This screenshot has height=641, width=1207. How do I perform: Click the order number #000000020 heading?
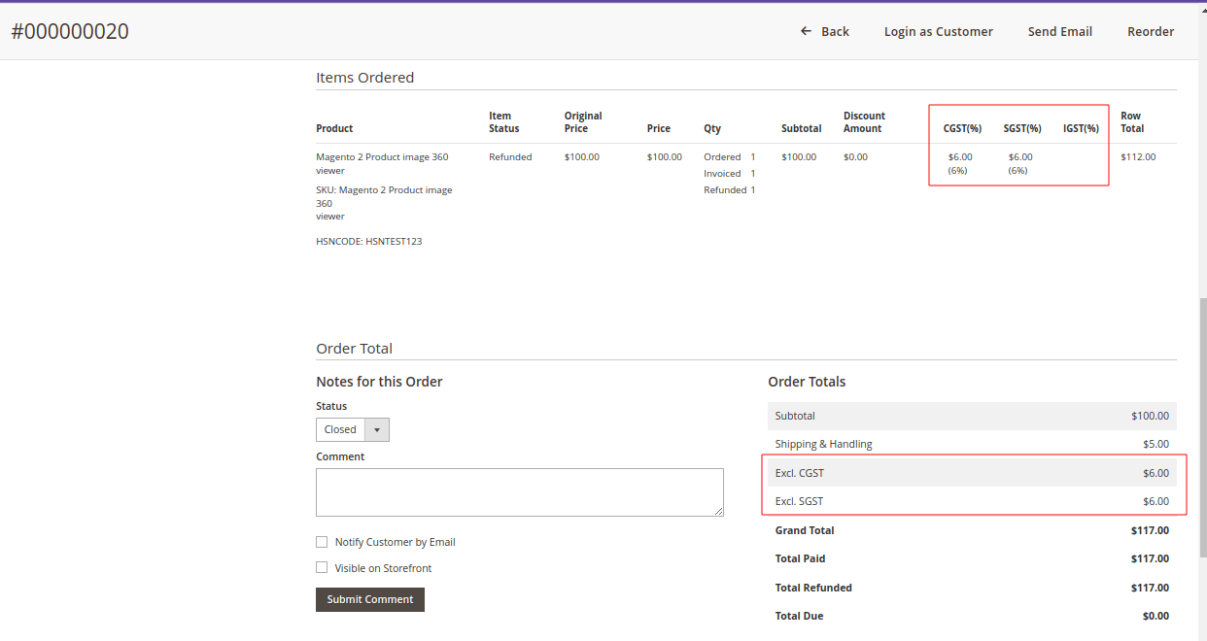[68, 31]
